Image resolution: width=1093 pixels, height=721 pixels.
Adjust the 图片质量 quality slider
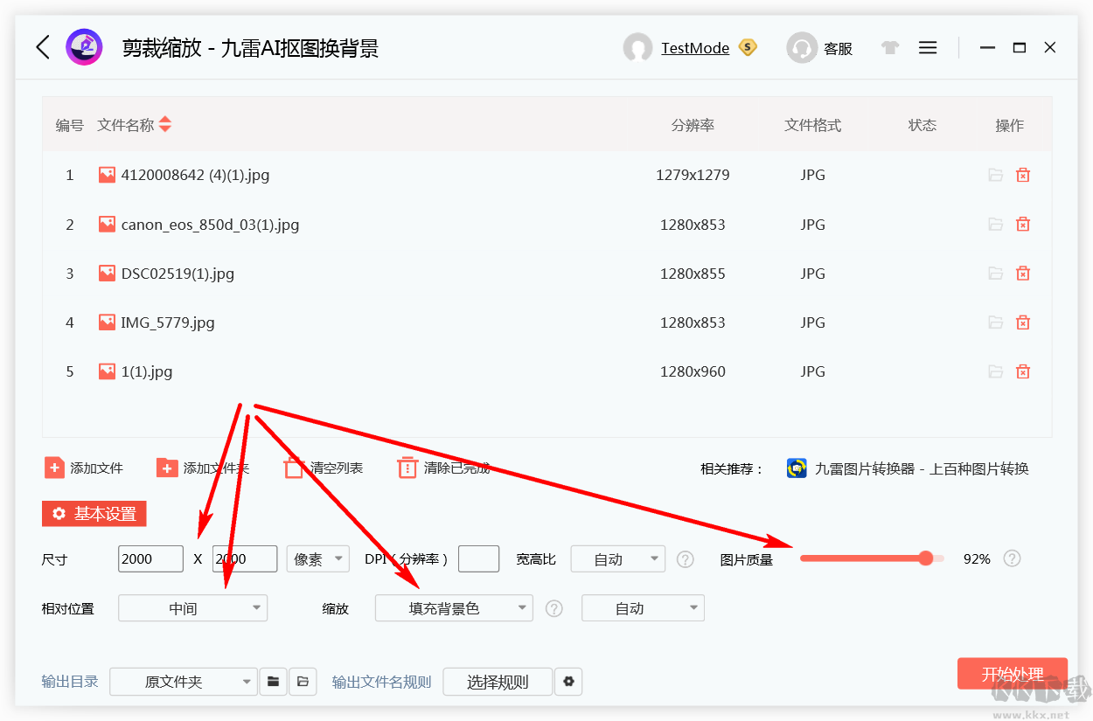coord(926,558)
